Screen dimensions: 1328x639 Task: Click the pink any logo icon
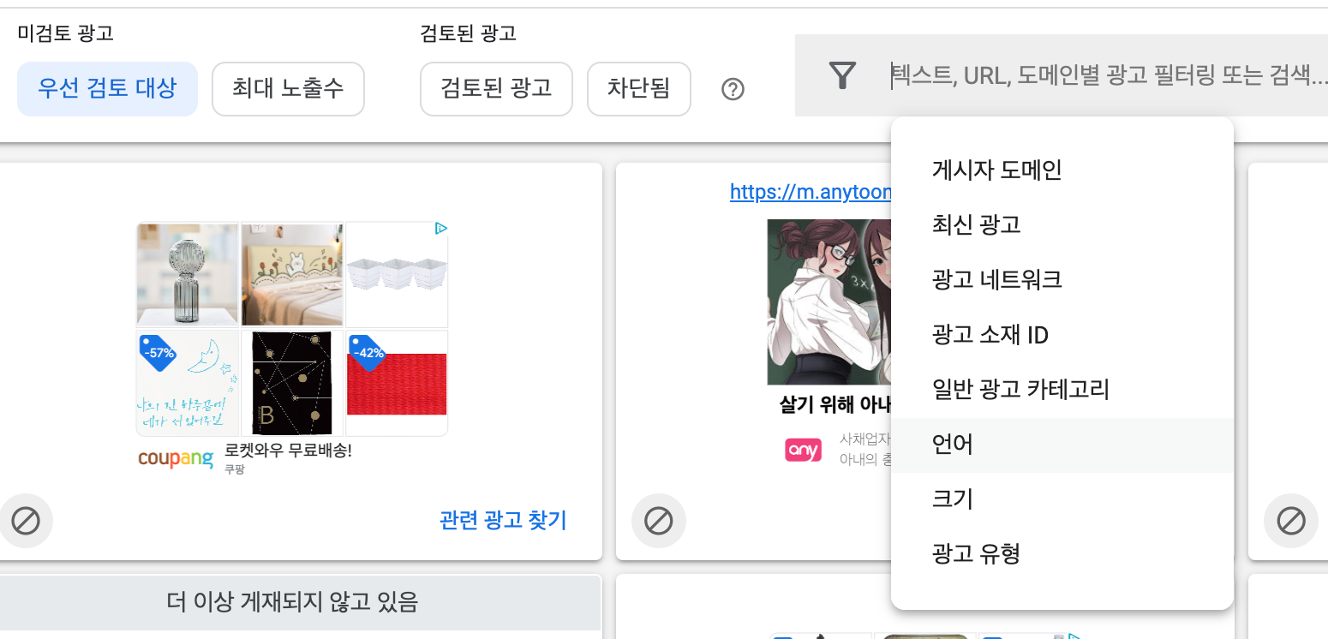803,450
